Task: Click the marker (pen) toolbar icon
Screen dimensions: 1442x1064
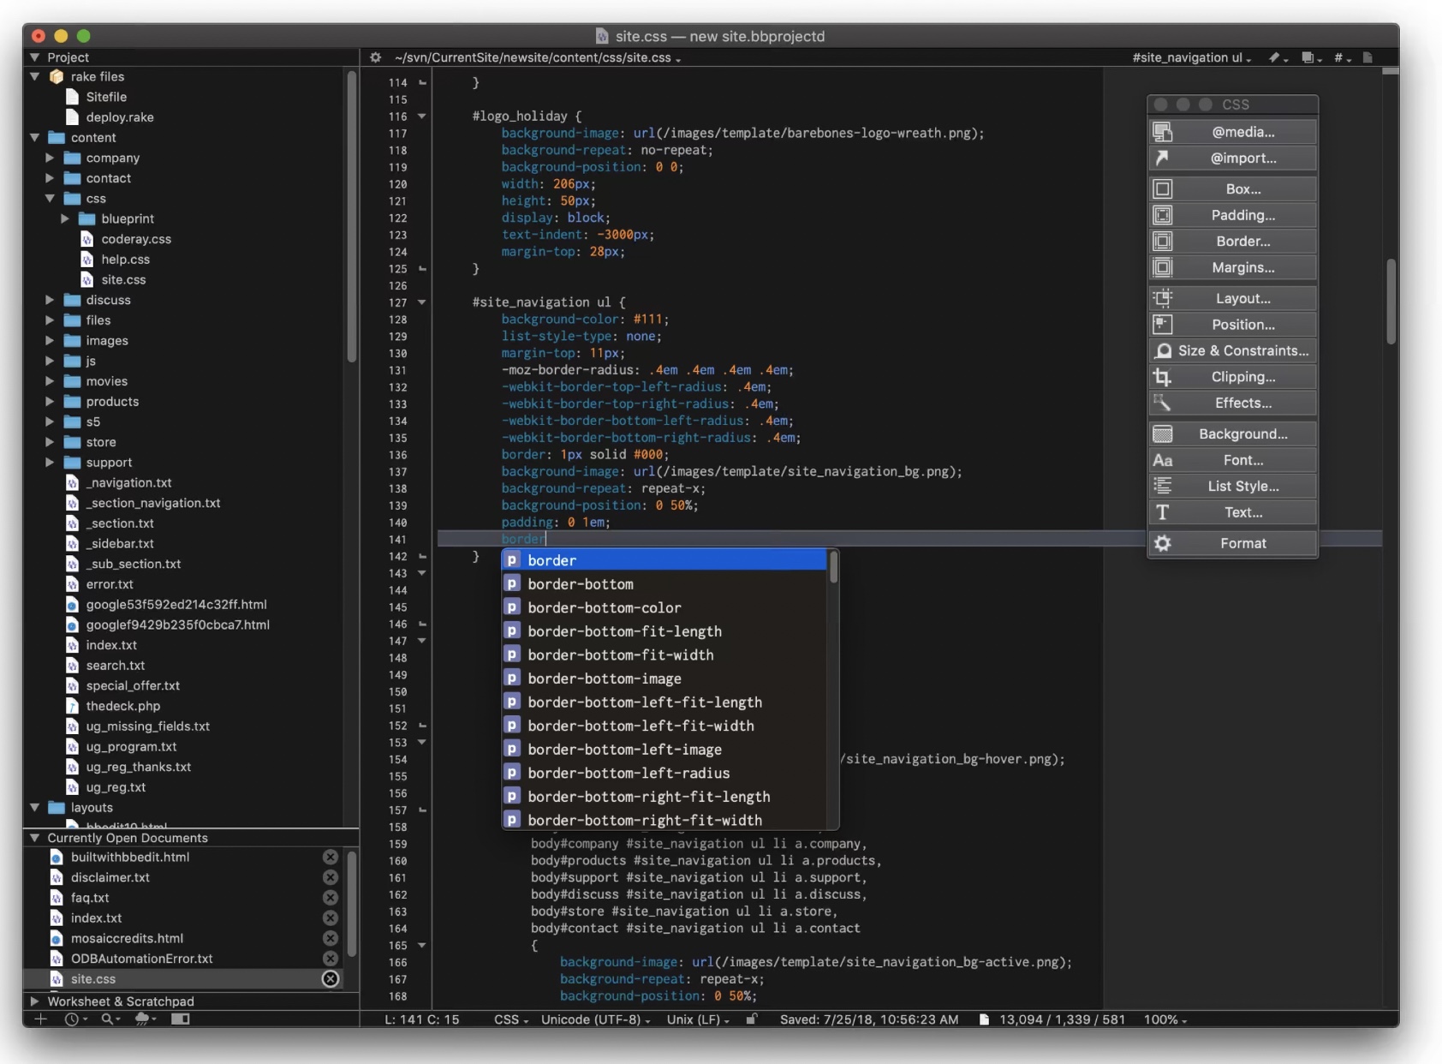Action: 1275,57
